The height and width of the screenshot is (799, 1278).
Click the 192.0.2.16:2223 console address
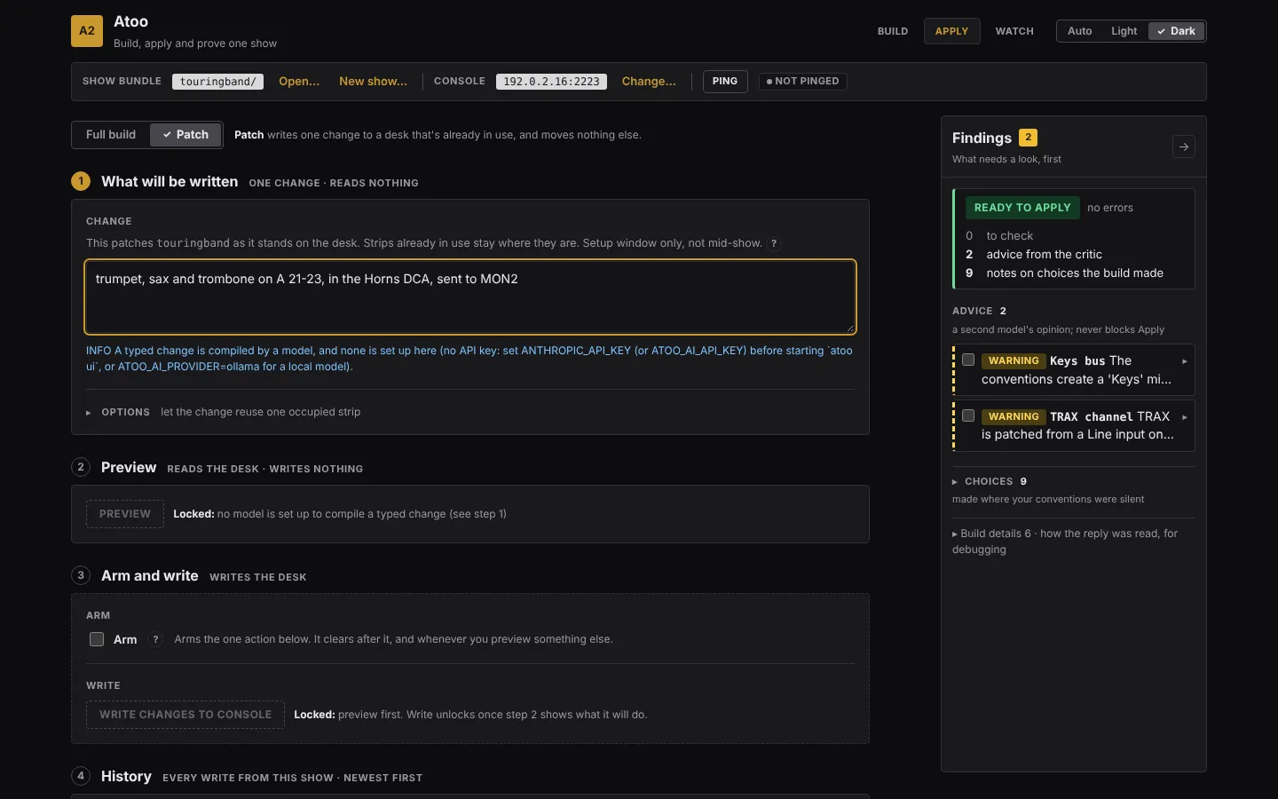[x=551, y=82]
